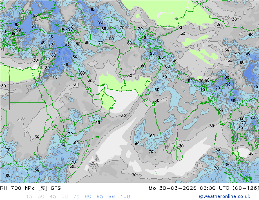
Task: Click the 'RH 700 hPa [%] GFS' title
Action: click(x=30, y=188)
